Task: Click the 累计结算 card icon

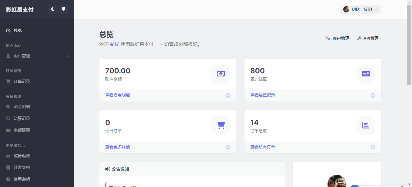Action: [366, 74]
